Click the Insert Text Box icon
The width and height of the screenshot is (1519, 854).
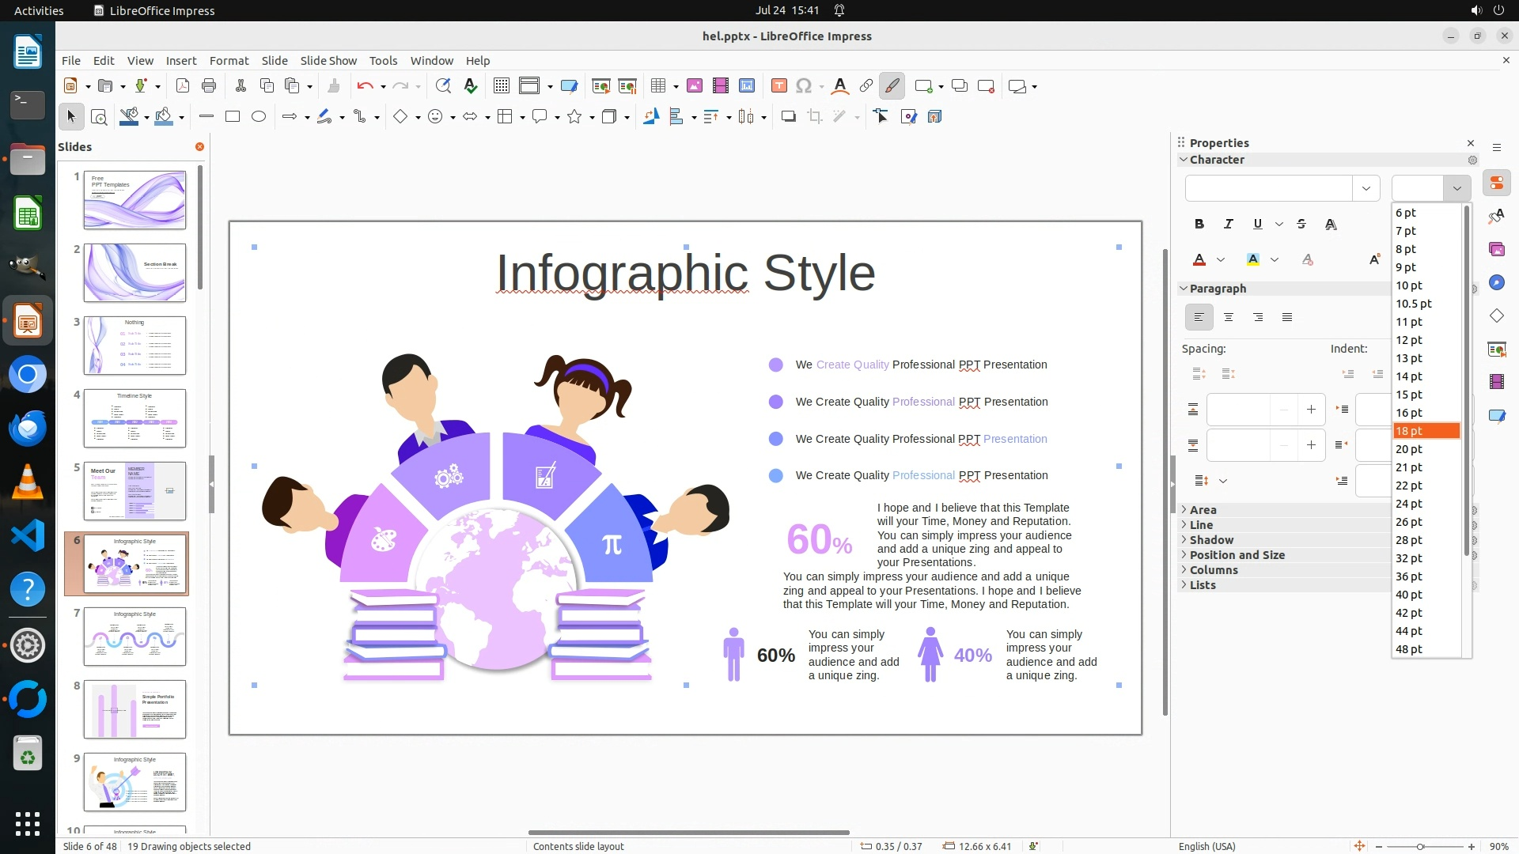coord(778,86)
